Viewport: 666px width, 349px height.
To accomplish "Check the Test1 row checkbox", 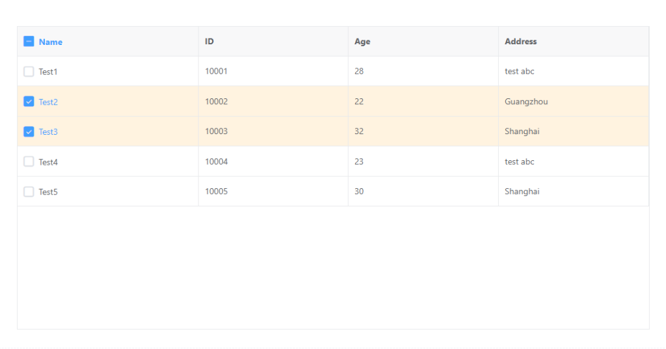I will [x=29, y=72].
